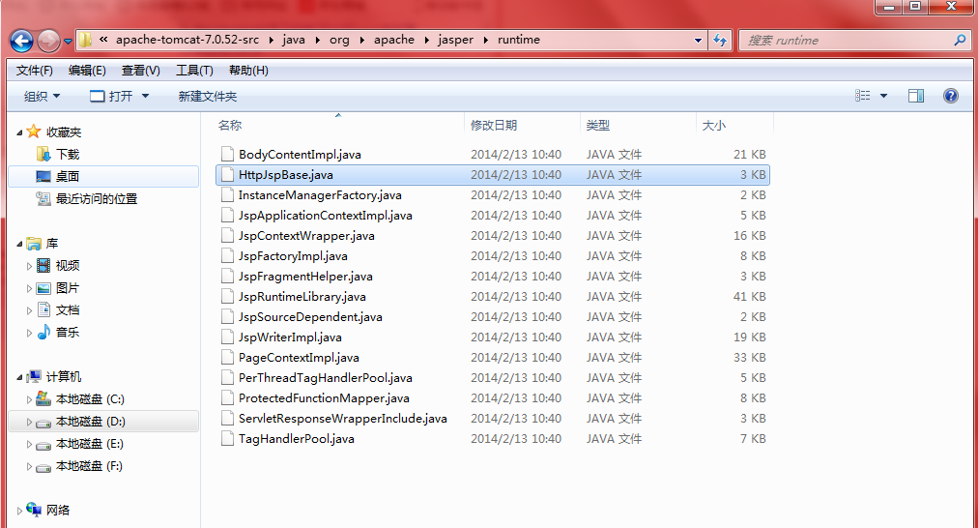This screenshot has width=978, height=528.
Task: Open the view options dropdown arrow
Action: coord(883,96)
